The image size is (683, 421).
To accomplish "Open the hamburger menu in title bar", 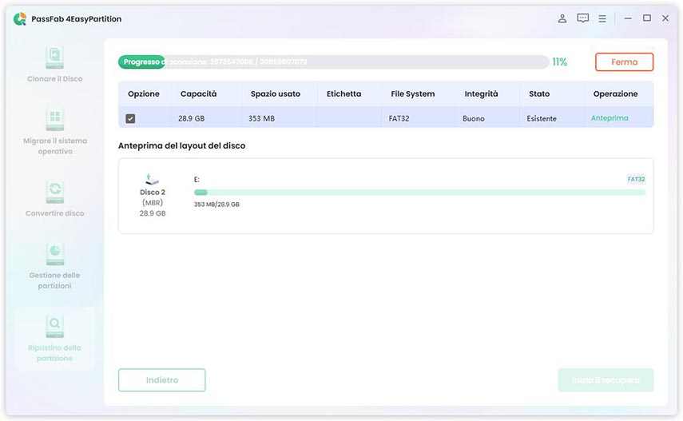I will (602, 18).
